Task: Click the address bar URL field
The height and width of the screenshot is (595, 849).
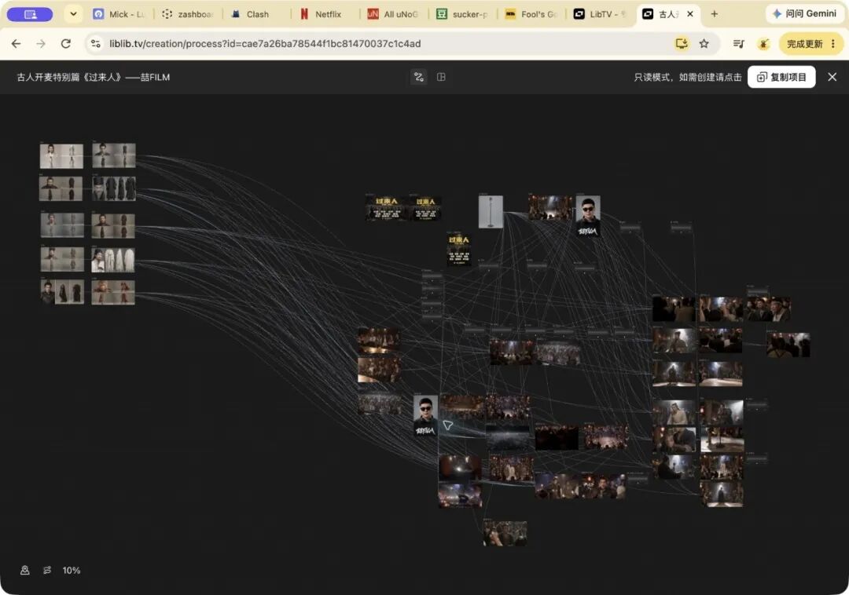Action: pos(379,44)
